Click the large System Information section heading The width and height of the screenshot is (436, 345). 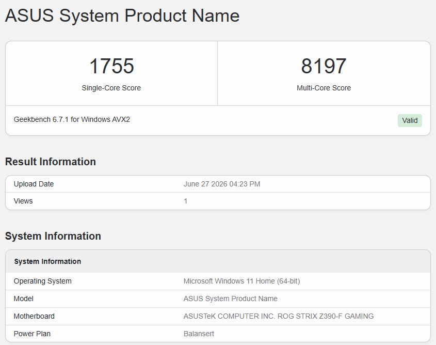(53, 236)
